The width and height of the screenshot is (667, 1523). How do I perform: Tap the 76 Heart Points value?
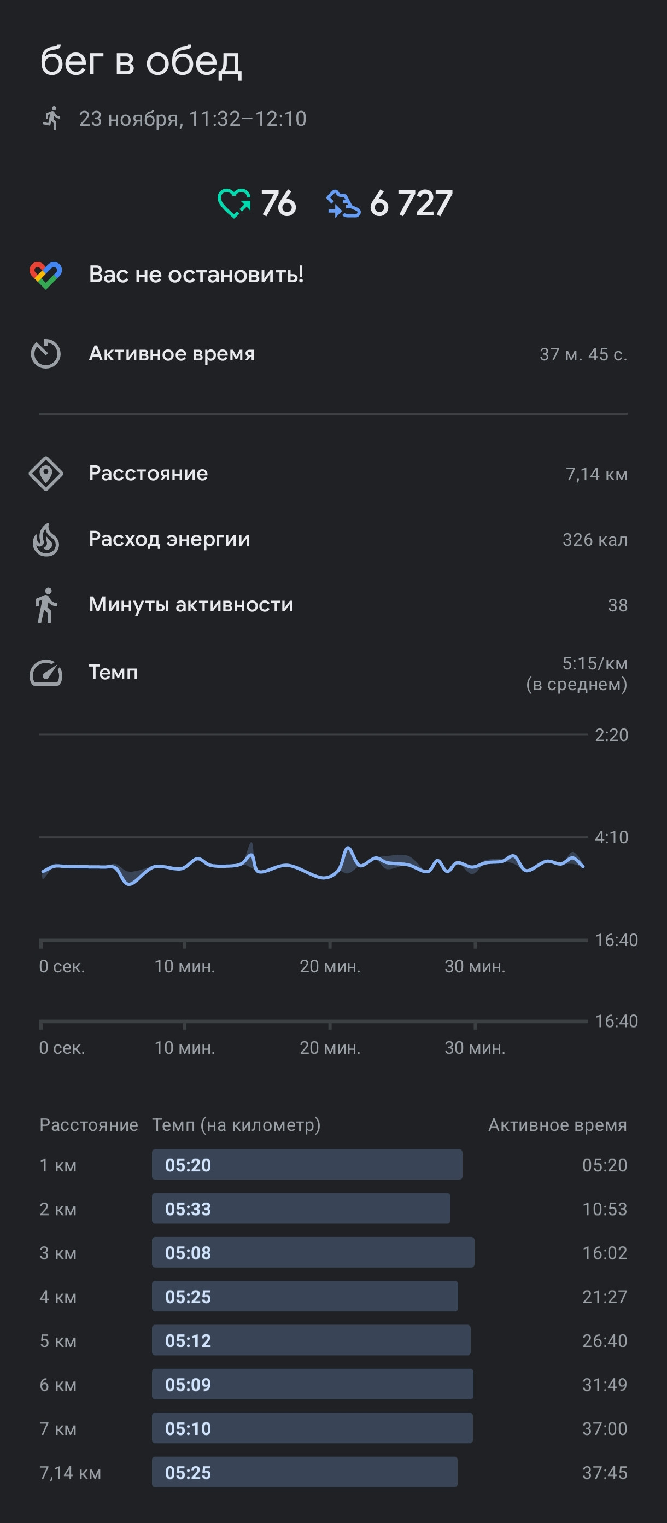(x=278, y=203)
